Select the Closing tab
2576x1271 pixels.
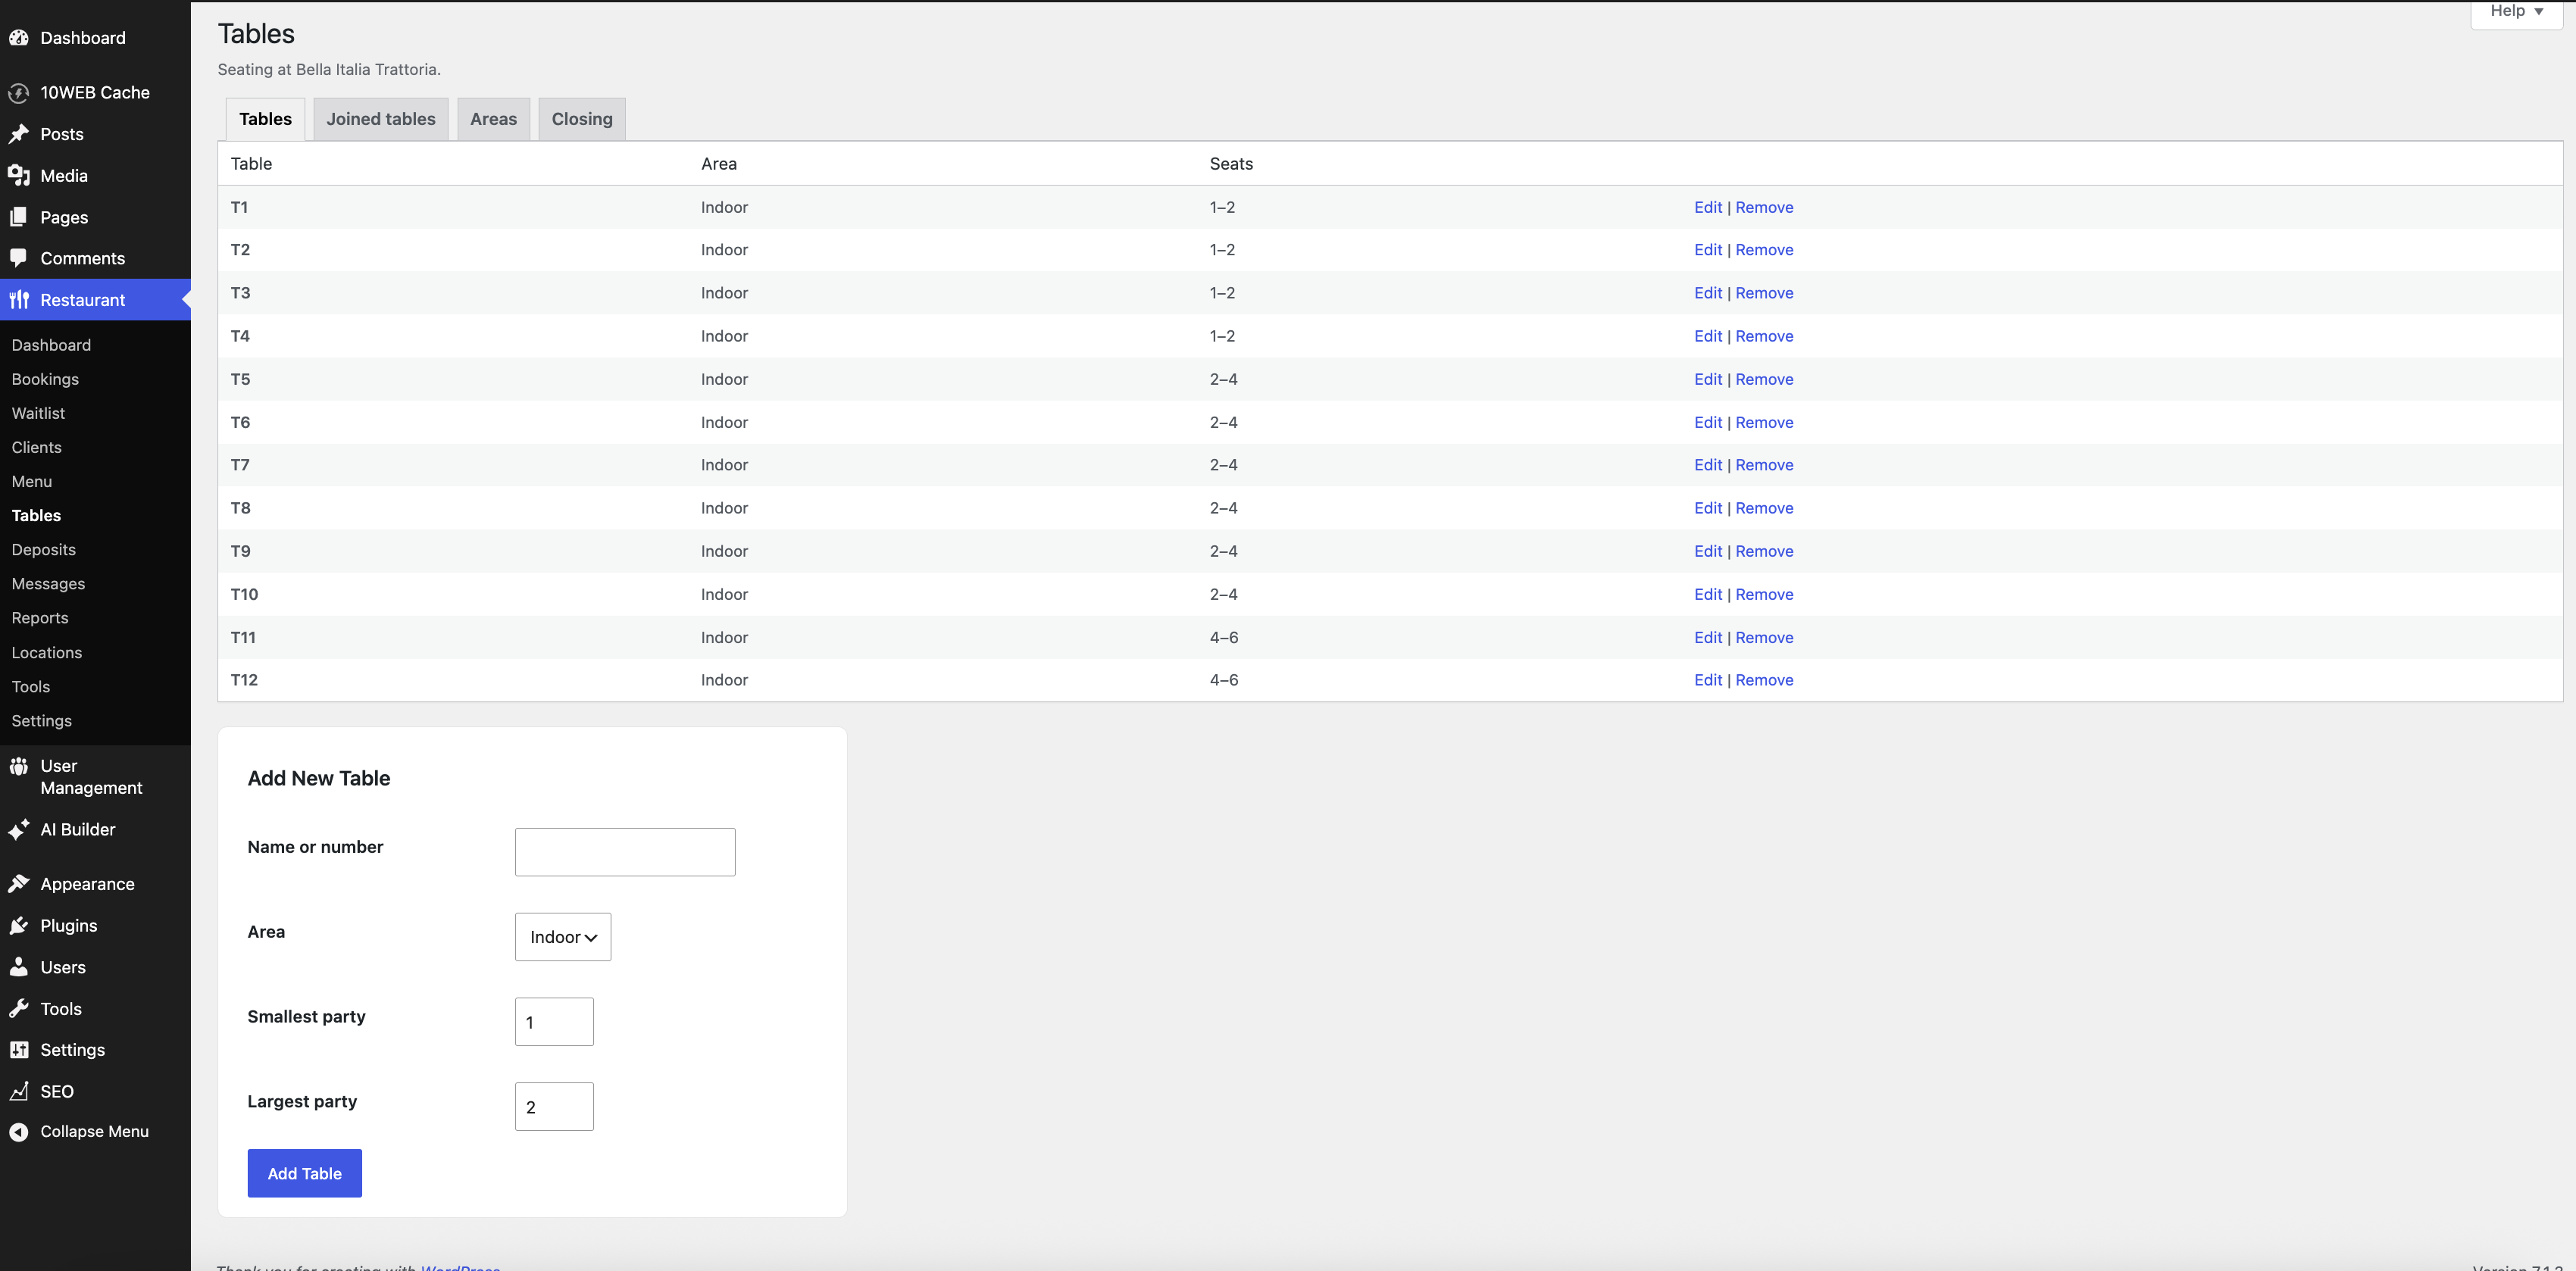pos(582,119)
